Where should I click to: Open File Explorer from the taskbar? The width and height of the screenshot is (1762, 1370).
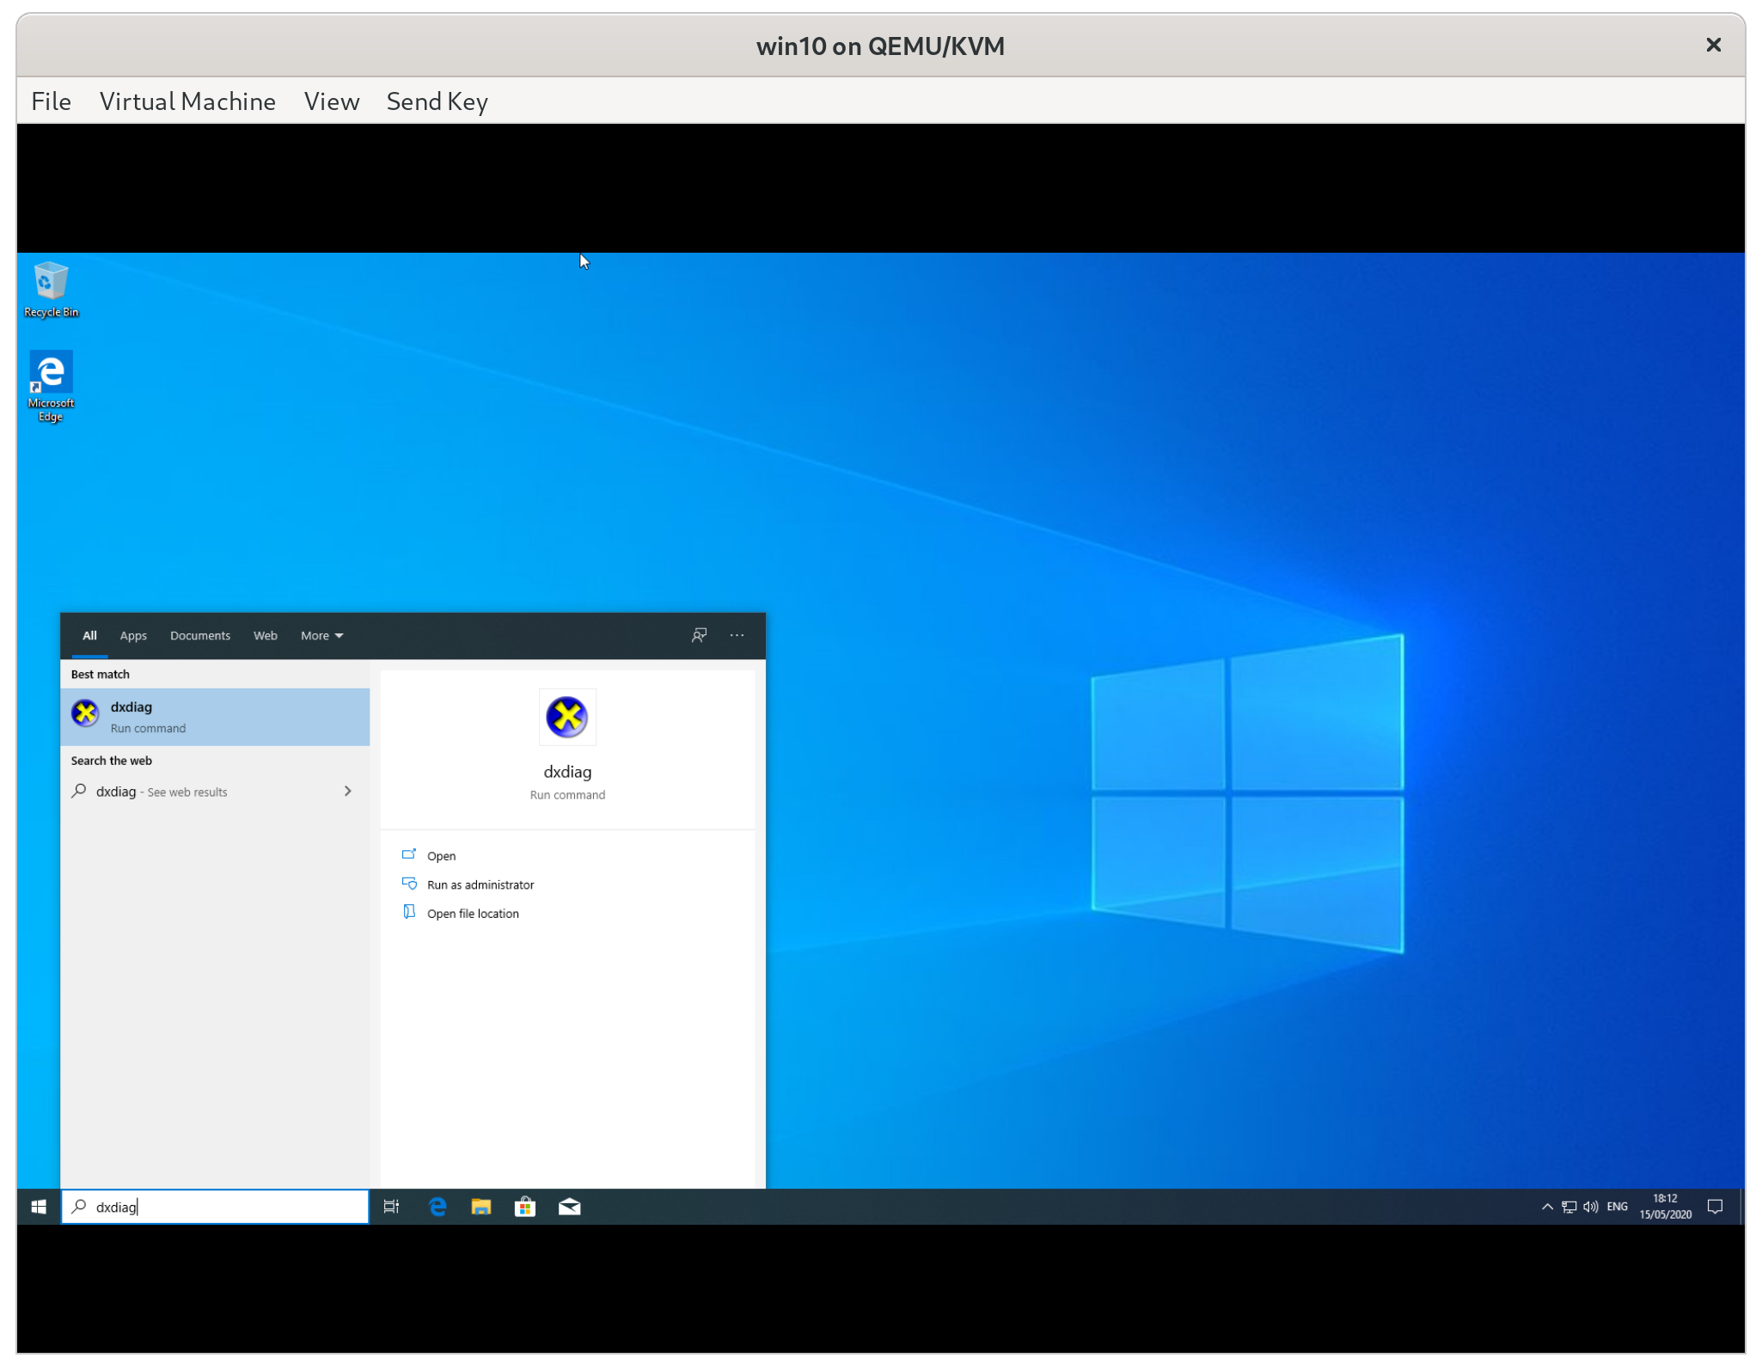[480, 1206]
